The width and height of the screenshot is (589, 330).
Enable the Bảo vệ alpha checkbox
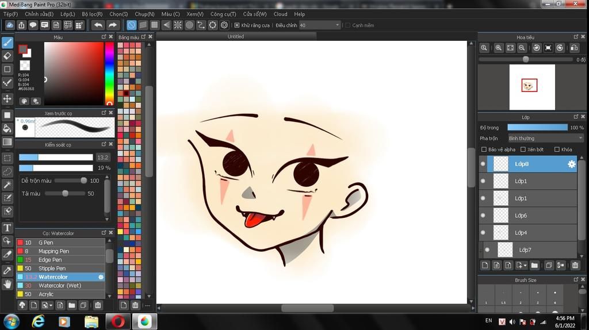[484, 149]
